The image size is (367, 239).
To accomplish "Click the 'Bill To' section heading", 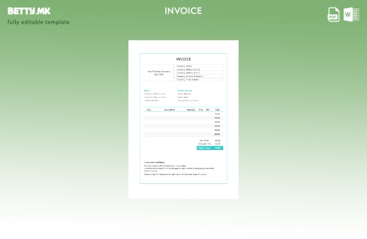I will click(147, 91).
